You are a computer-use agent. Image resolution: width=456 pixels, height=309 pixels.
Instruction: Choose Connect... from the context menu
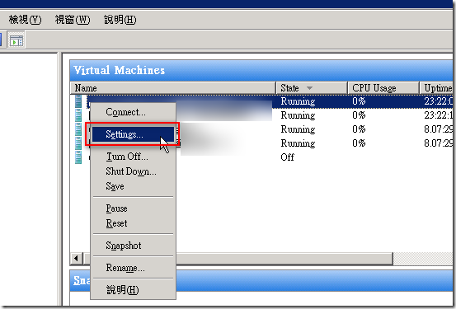pos(134,112)
